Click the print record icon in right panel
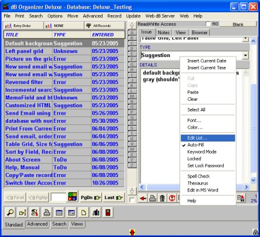 (x=153, y=198)
